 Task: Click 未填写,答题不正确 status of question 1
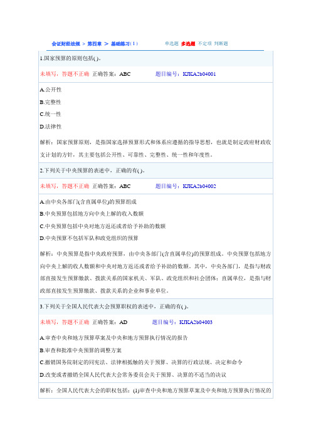(65, 74)
